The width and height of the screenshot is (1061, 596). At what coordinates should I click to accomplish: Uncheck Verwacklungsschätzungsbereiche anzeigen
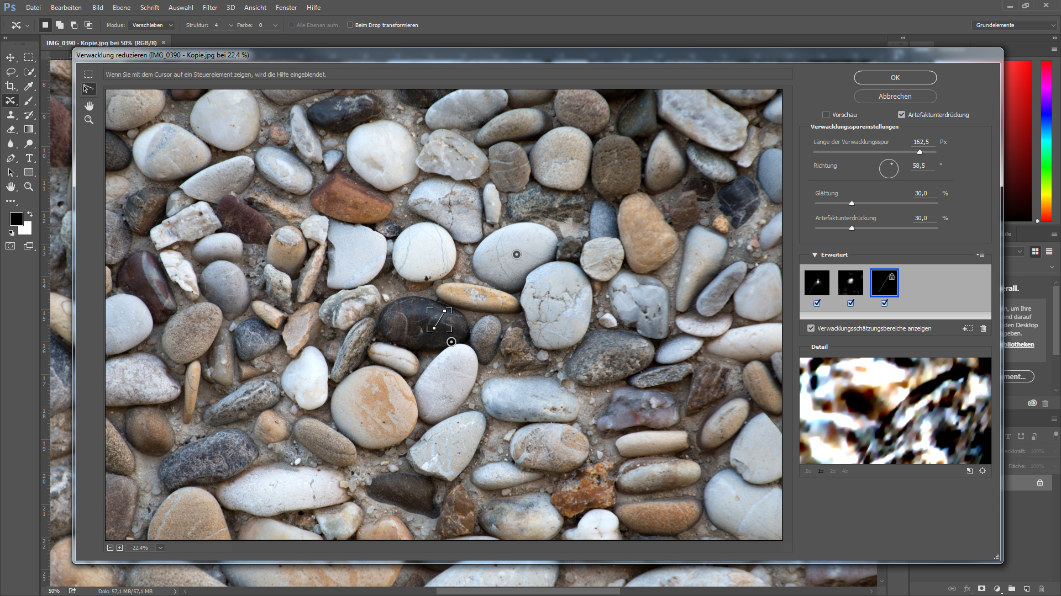811,328
